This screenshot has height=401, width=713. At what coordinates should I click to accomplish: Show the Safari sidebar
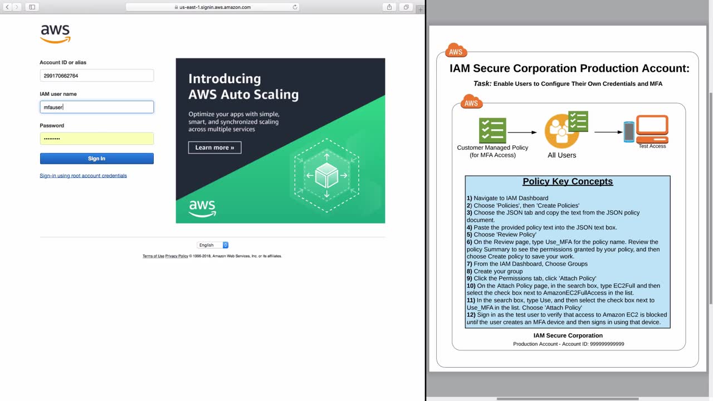pos(32,7)
